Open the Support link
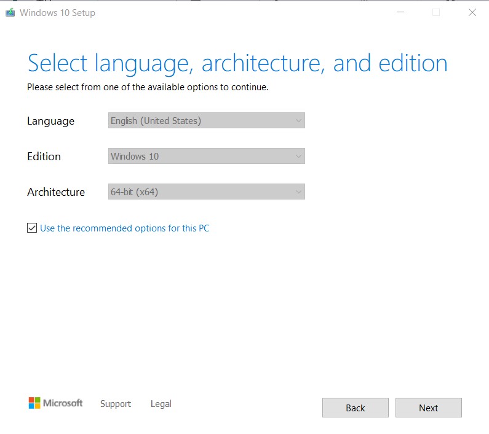 coord(116,404)
